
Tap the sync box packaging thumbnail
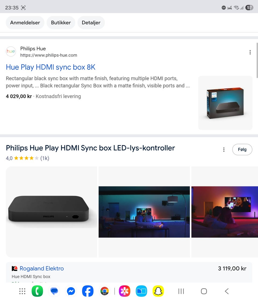click(x=225, y=103)
